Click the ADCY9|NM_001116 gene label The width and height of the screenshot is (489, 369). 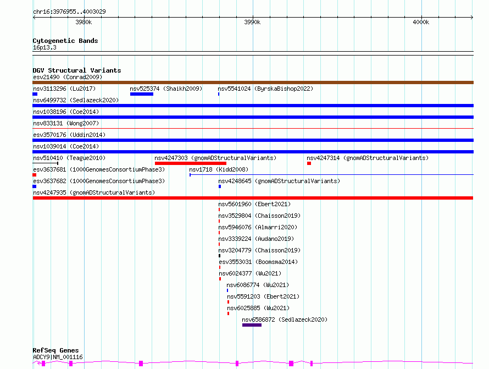[58, 357]
